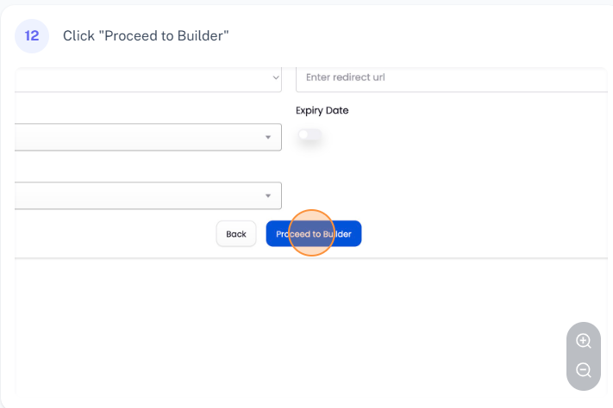Viewport: 613px width, 408px height.
Task: Click the step 12 number badge
Action: (x=32, y=36)
